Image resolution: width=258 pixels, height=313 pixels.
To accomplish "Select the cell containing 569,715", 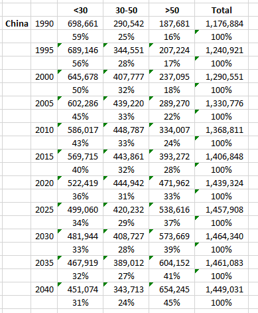I will 80,156.
